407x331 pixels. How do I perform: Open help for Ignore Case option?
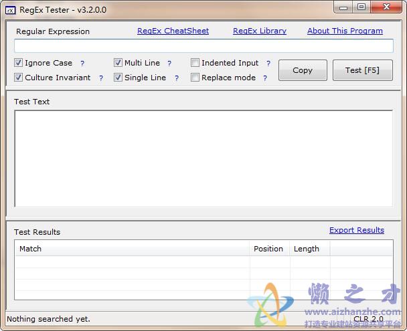point(82,64)
